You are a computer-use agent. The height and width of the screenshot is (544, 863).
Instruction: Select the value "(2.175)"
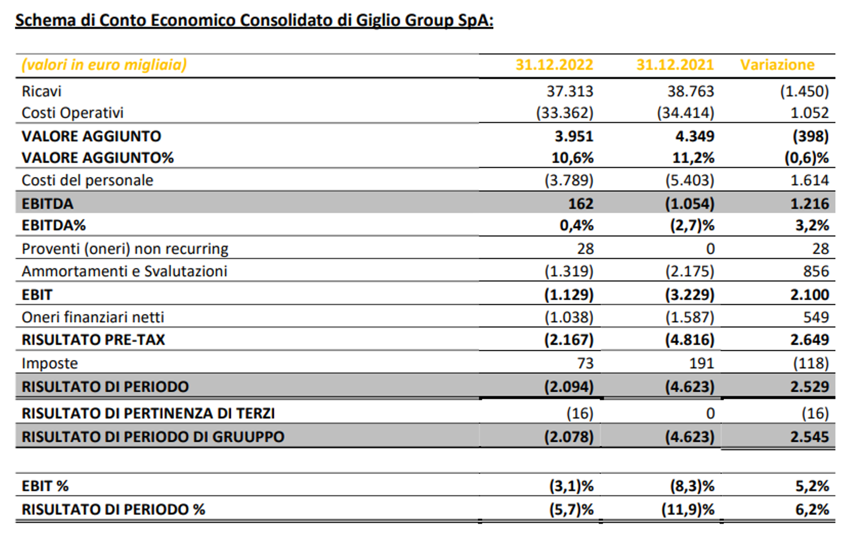point(689,271)
